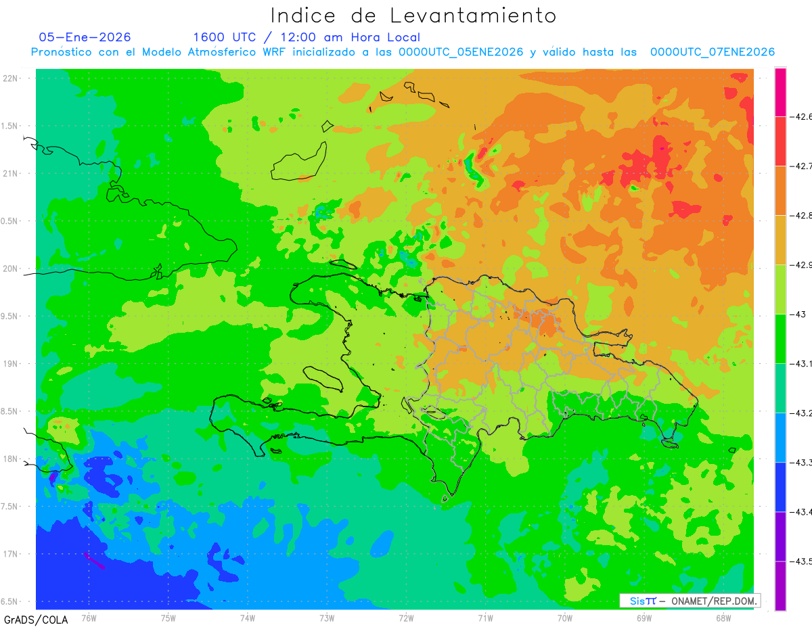Click the "70W" longitude label
812x627 pixels.
(564, 618)
